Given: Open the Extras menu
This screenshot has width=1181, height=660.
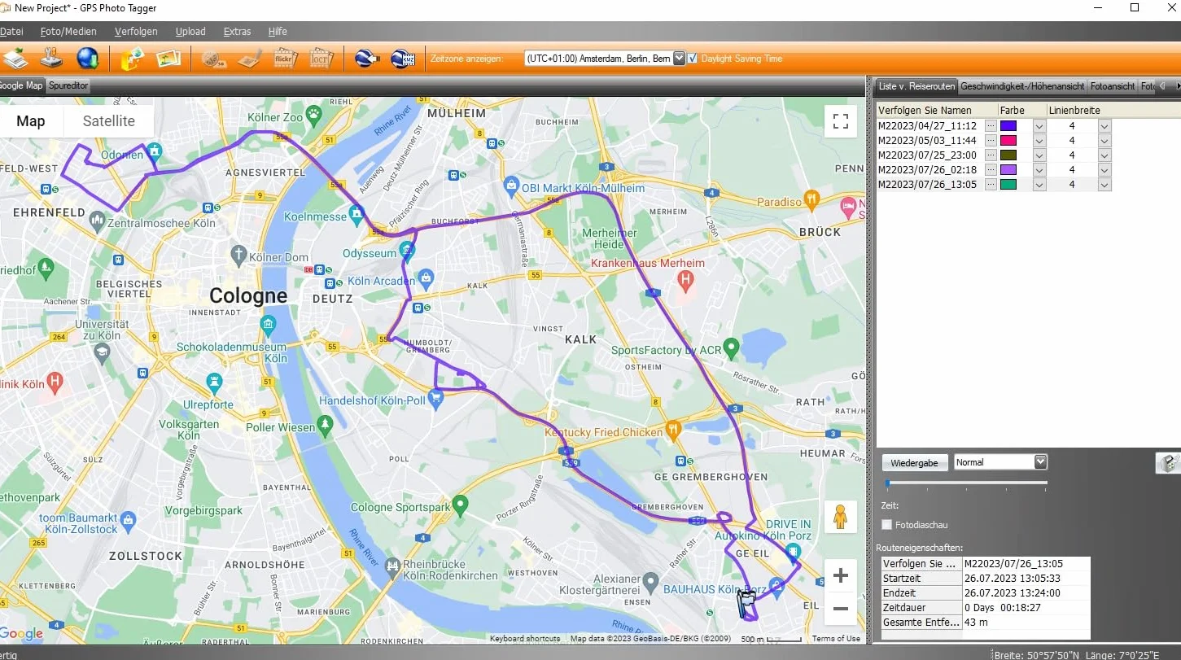Looking at the screenshot, I should 237,32.
